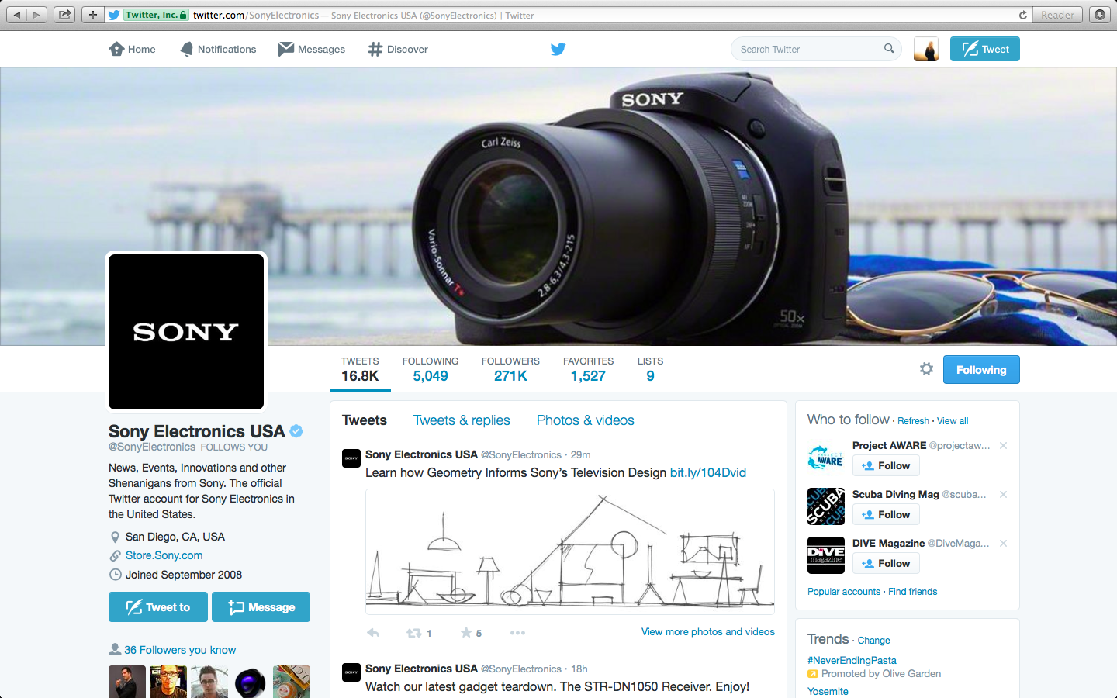The height and width of the screenshot is (698, 1117).
Task: Open the 18h tweet timestamp
Action: tap(579, 669)
